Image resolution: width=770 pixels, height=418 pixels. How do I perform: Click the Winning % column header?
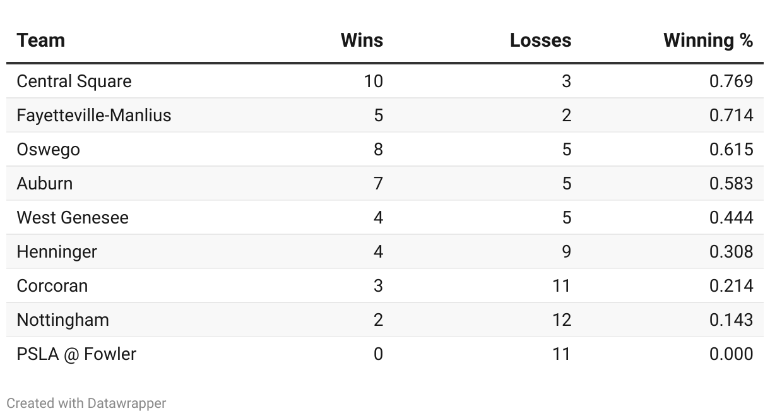[x=708, y=40]
